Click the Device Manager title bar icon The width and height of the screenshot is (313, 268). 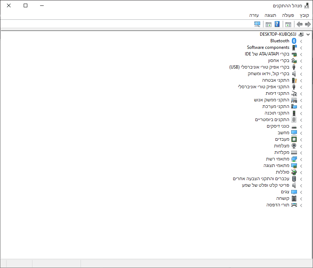pyautogui.click(x=306, y=5)
